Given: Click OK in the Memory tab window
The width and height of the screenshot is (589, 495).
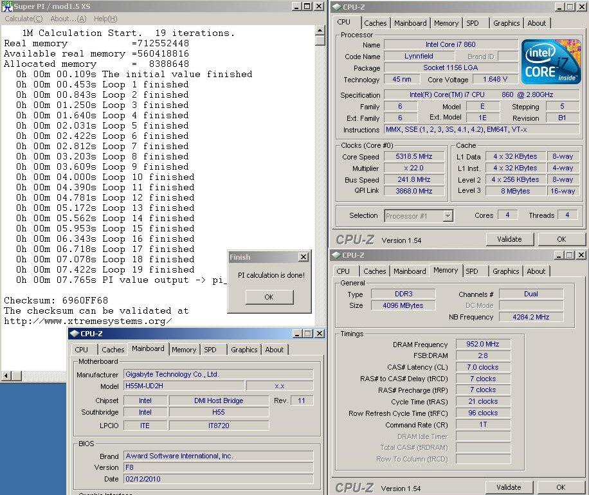Looking at the screenshot, I should click(x=561, y=487).
